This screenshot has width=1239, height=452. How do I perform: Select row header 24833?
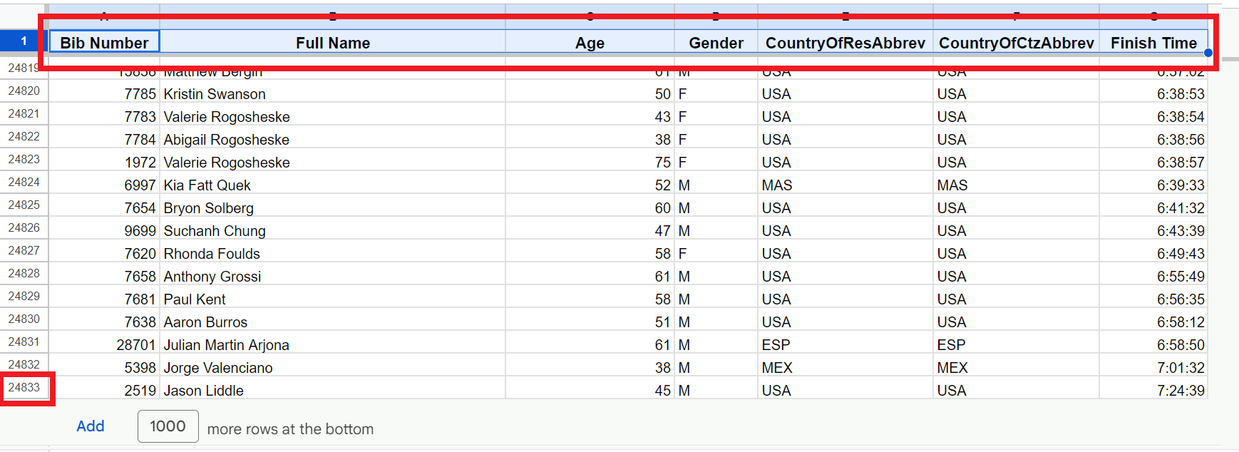[24, 388]
